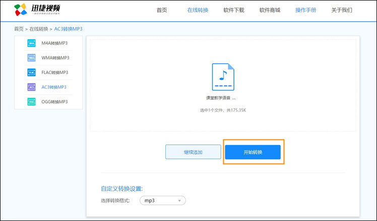
Task: Select the M4A转换MP3 icon
Action: (31, 43)
